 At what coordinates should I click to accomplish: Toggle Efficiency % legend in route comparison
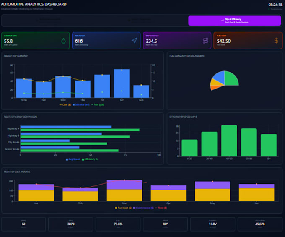point(90,159)
